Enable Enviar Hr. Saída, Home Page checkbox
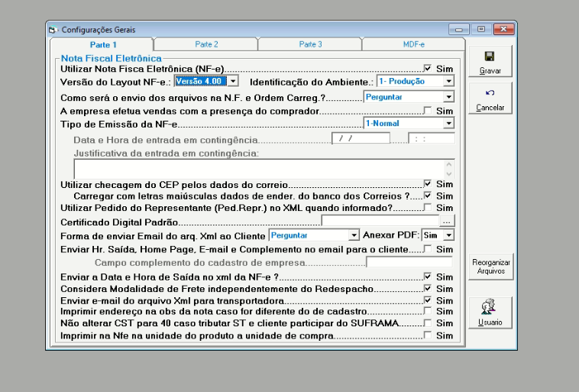This screenshot has width=579, height=392. click(428, 249)
